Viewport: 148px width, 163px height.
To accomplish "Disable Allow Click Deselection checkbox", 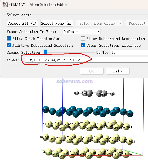I will coord(9,39).
